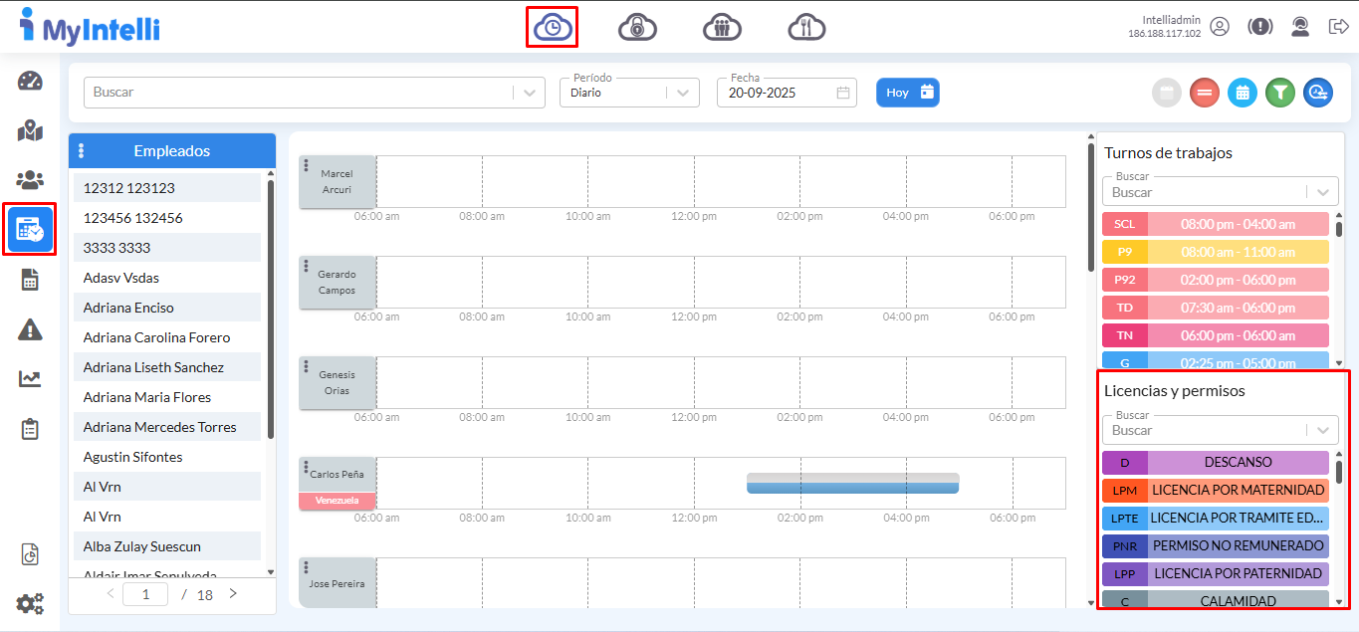Click the green filter funnel button
The image size is (1359, 632).
click(x=1280, y=93)
